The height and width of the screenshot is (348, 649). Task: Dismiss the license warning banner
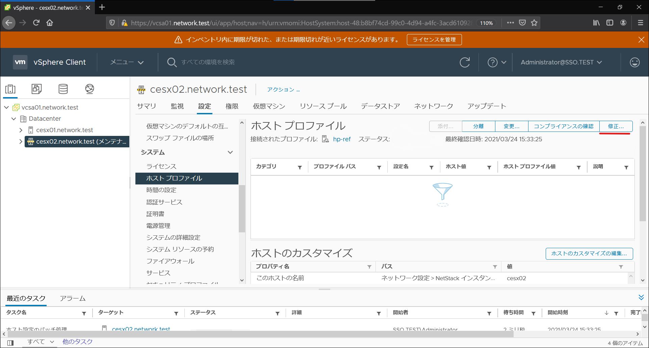tap(641, 39)
